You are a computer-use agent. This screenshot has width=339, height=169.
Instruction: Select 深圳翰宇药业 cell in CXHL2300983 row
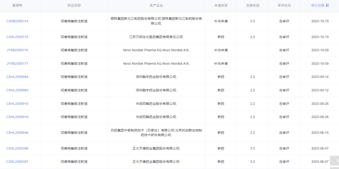pyautogui.click(x=156, y=90)
